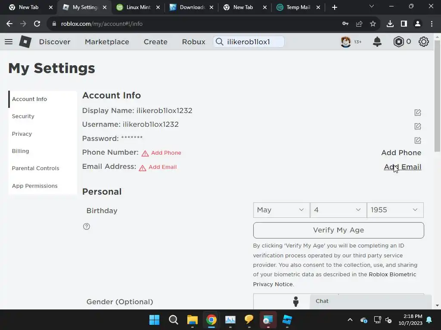Image resolution: width=441 pixels, height=330 pixels.
Task: Open the Parental Controls settings section
Action: click(43, 168)
